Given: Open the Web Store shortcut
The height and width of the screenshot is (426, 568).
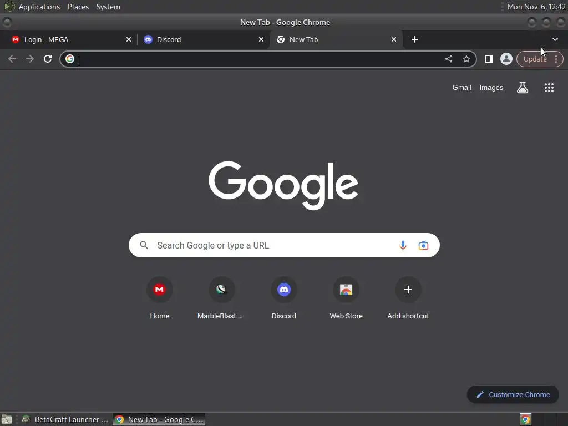Looking at the screenshot, I should pyautogui.click(x=346, y=298).
